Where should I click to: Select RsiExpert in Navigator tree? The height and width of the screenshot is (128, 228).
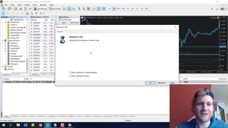tap(14, 64)
